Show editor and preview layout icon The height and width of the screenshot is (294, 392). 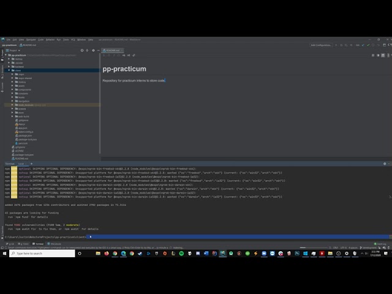click(x=378, y=56)
